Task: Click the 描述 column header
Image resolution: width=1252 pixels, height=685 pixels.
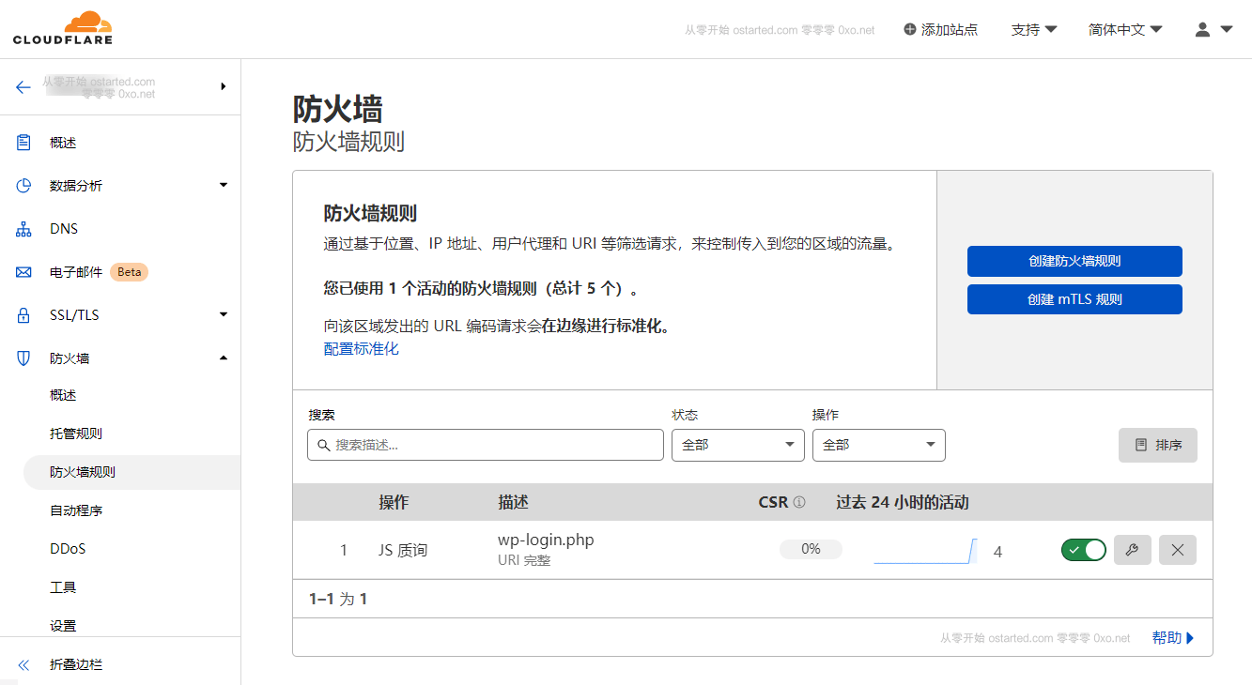Action: pos(513,502)
